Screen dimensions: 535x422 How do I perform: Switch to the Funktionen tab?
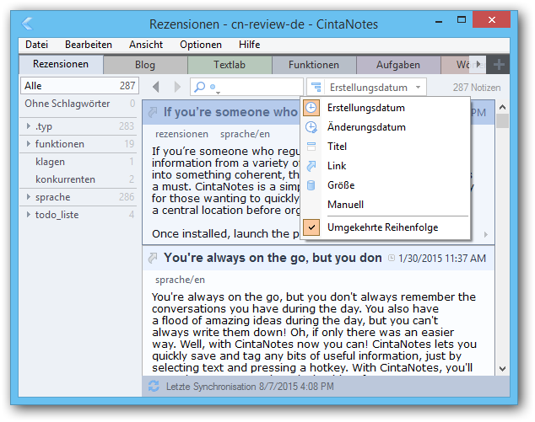point(314,65)
